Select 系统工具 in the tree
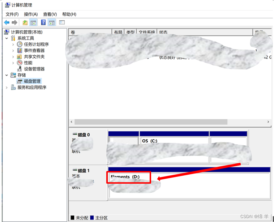This screenshot has width=274, height=222. (26, 38)
